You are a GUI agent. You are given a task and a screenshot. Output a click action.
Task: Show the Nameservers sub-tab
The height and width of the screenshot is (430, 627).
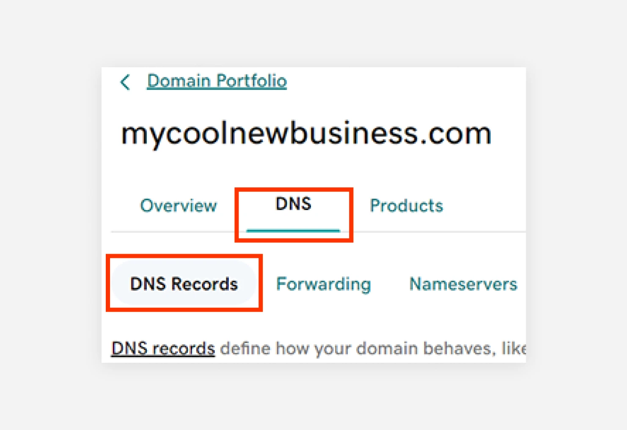coord(463,284)
